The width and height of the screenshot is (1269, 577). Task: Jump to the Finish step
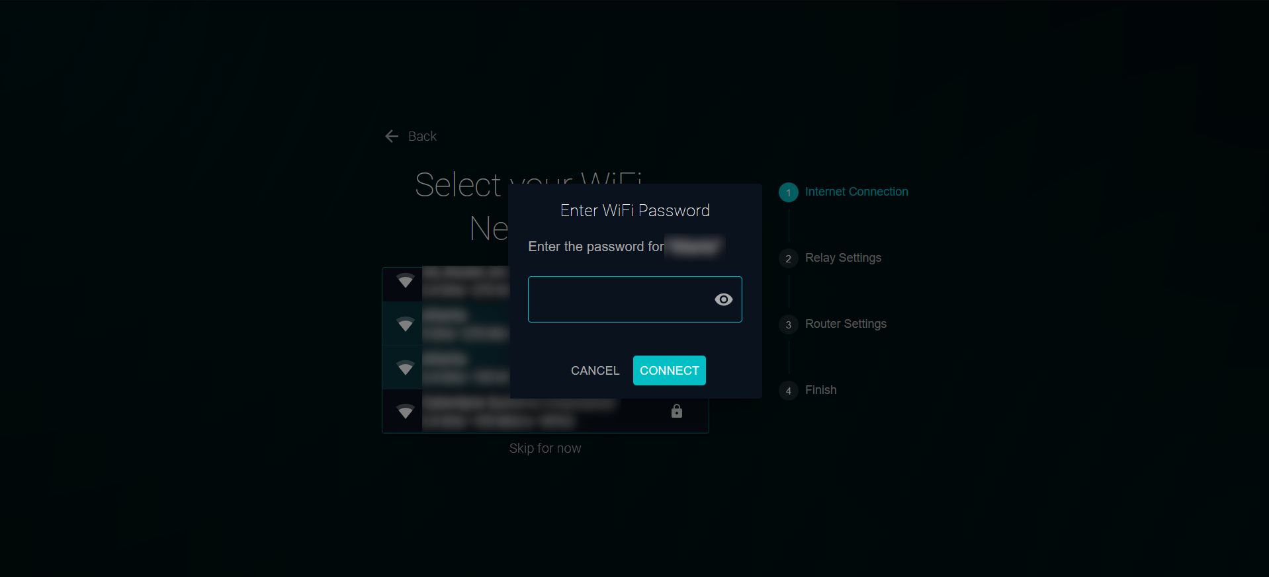tap(820, 390)
